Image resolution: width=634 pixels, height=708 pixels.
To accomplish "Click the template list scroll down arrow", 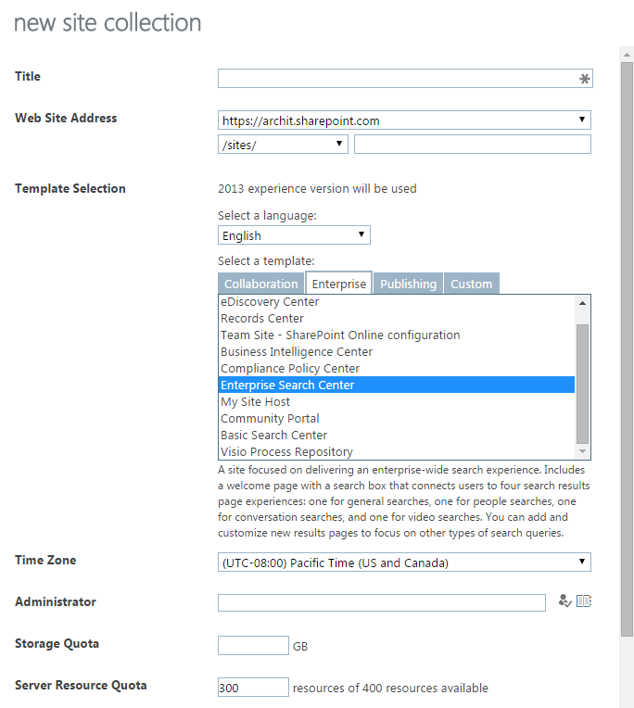I will tap(582, 451).
